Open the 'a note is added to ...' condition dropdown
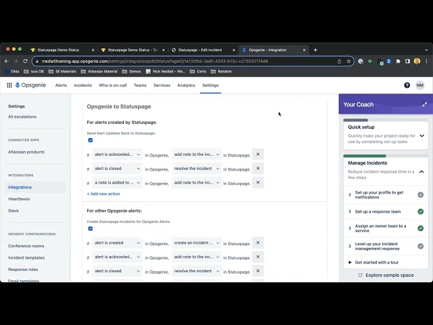Screen dimensions: 433x325 coord(117,183)
